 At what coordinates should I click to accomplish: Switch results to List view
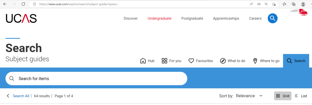click(301, 96)
